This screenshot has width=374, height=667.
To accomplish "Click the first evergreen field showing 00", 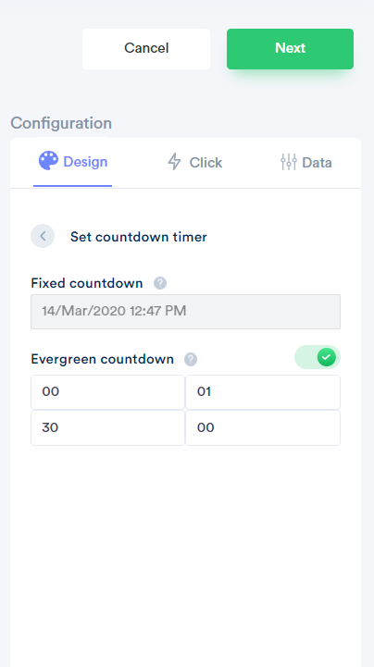I will coord(107,392).
